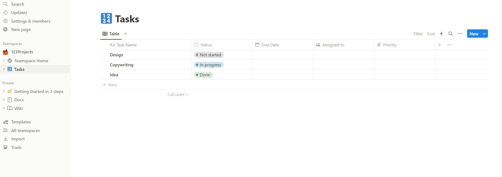Expand the Docs page toggle
This screenshot has width=502, height=177.
[4, 100]
